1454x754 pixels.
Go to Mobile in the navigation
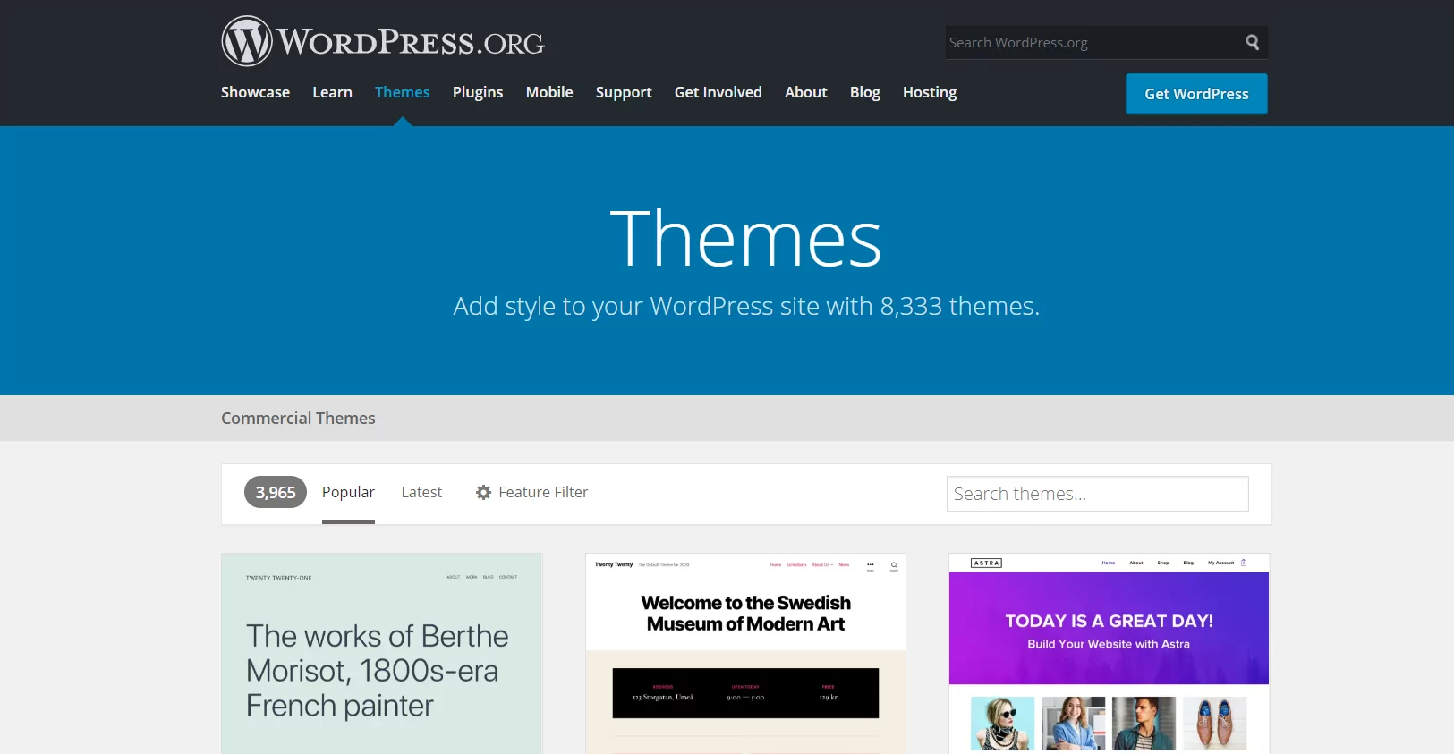tap(549, 92)
